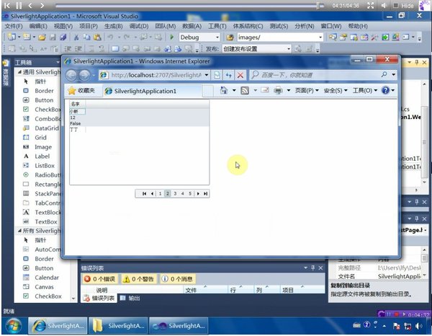Select page 5 in data pager
This screenshot has height=336, width=432.
click(x=190, y=194)
